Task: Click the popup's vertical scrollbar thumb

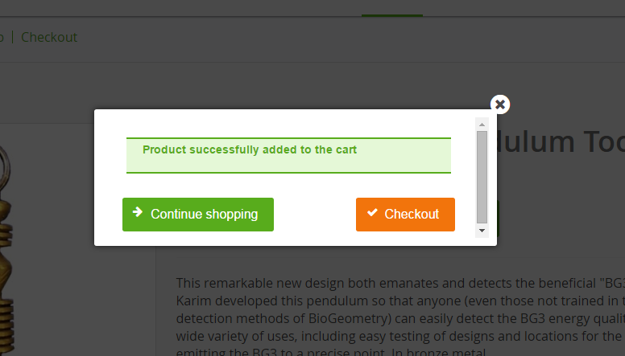Action: tap(482, 177)
